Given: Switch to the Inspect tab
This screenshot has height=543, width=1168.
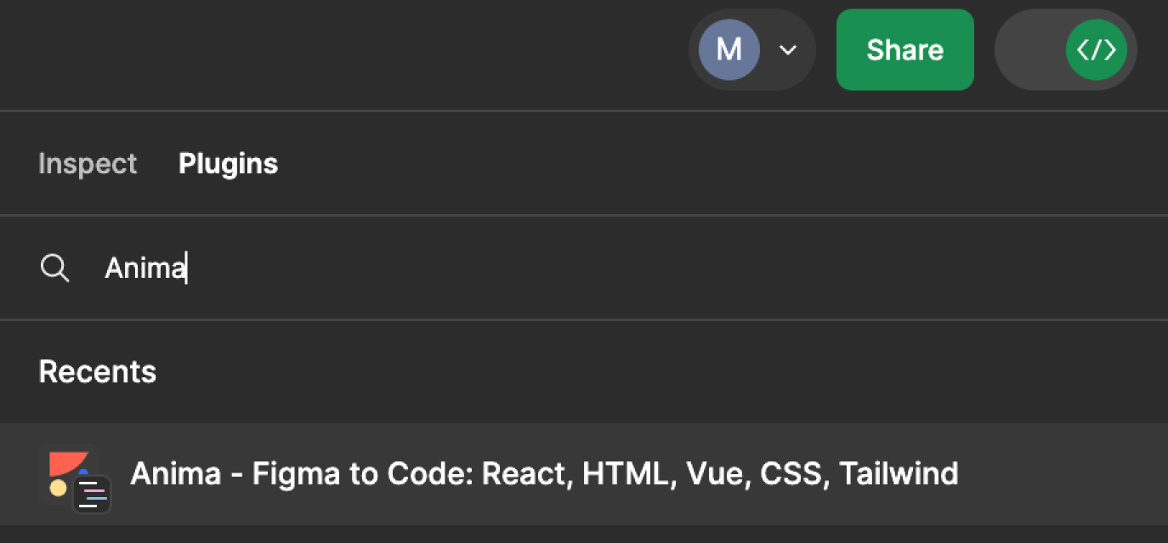Looking at the screenshot, I should [x=88, y=163].
